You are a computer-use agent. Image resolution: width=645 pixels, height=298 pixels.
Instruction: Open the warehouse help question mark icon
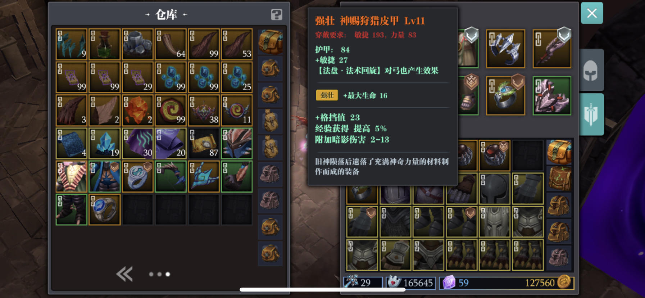click(x=276, y=15)
